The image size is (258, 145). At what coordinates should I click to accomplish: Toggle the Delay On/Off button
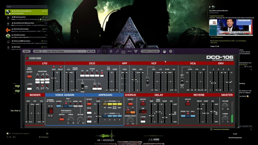point(143,104)
